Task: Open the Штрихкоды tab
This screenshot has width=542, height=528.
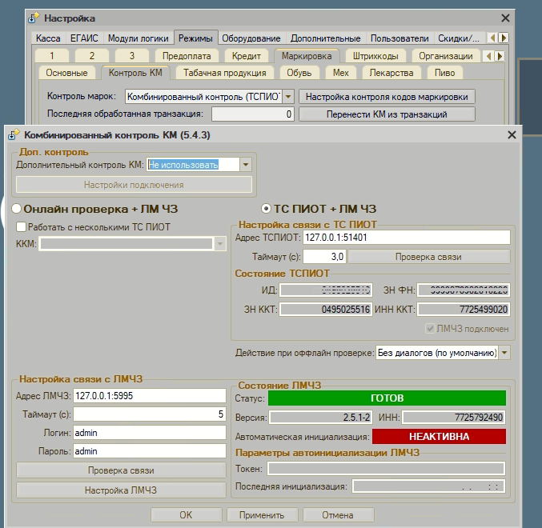Action: pyautogui.click(x=375, y=56)
